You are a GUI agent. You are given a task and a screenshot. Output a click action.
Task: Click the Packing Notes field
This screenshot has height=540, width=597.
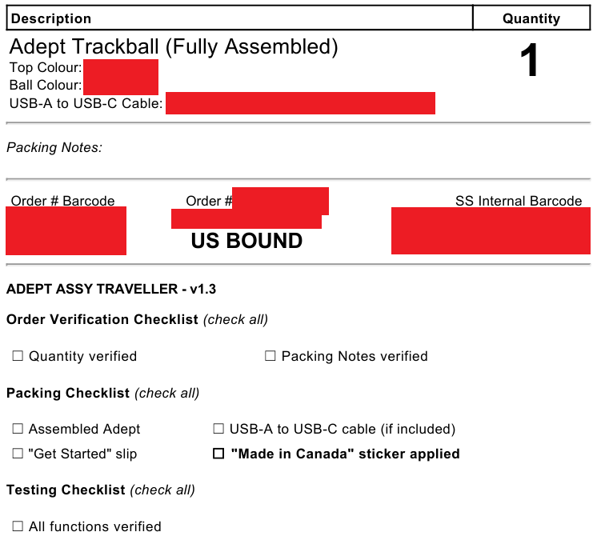click(x=54, y=148)
